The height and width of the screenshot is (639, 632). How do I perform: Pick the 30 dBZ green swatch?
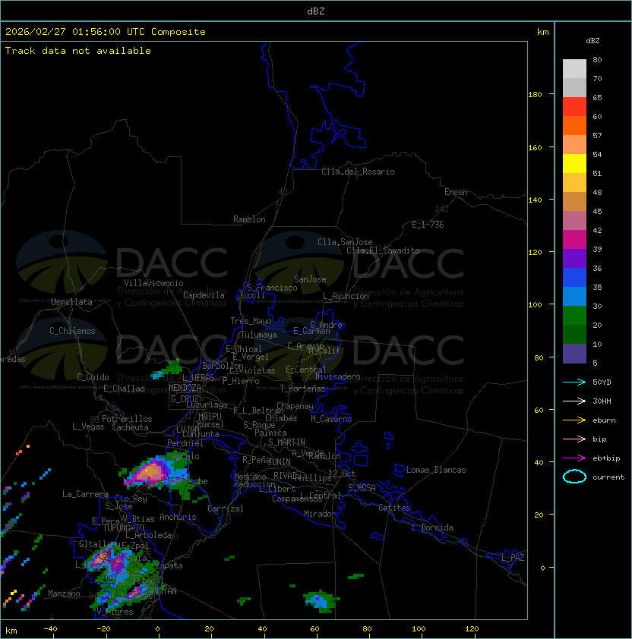coord(574,315)
